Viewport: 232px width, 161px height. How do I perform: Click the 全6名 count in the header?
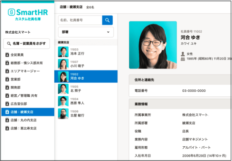point(90,7)
